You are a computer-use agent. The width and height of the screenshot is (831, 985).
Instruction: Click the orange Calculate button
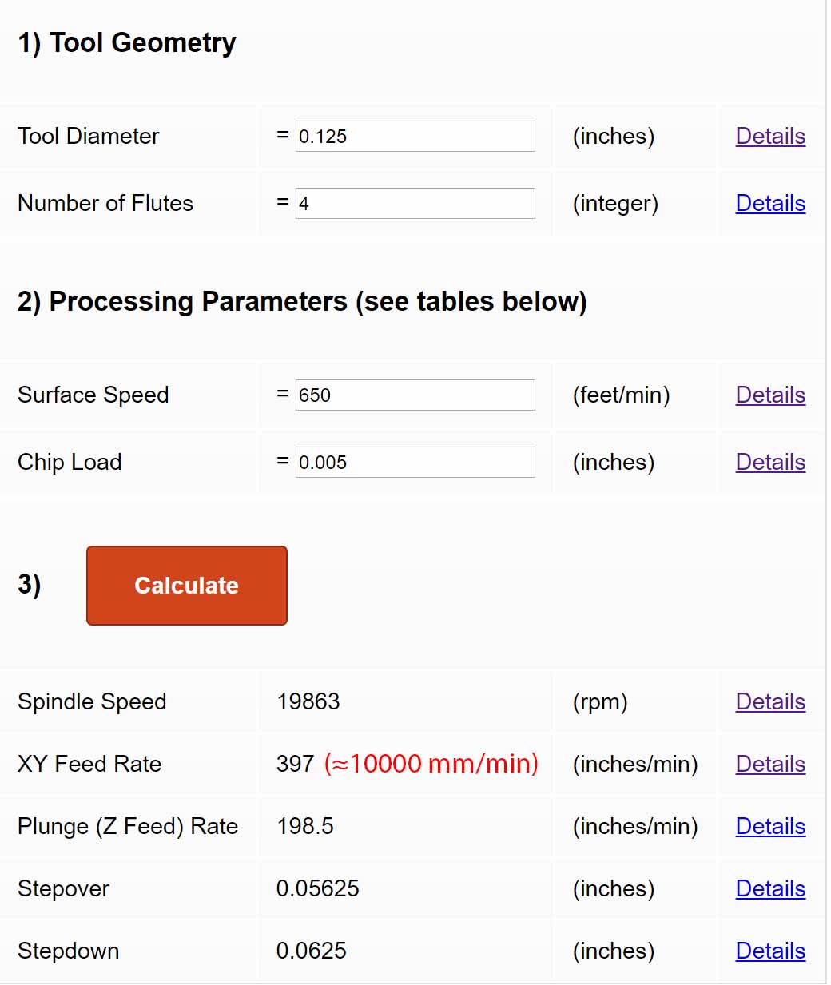point(187,586)
